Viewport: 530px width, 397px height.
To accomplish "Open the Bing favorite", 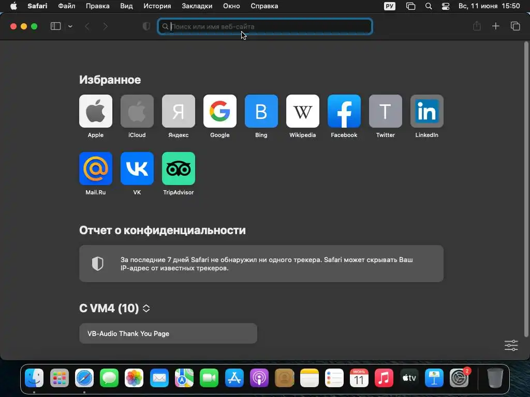I will (261, 111).
